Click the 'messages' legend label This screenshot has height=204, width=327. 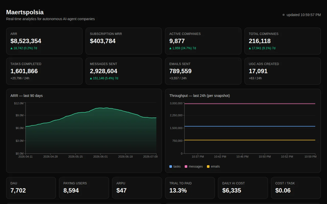(x=196, y=167)
